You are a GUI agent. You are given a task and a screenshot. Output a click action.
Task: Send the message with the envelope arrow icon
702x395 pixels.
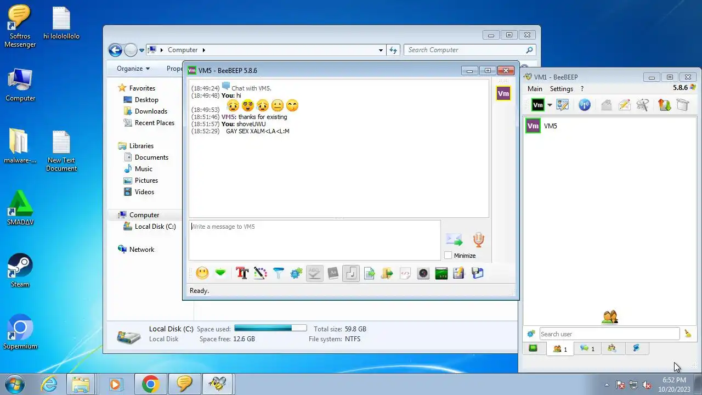tap(454, 240)
